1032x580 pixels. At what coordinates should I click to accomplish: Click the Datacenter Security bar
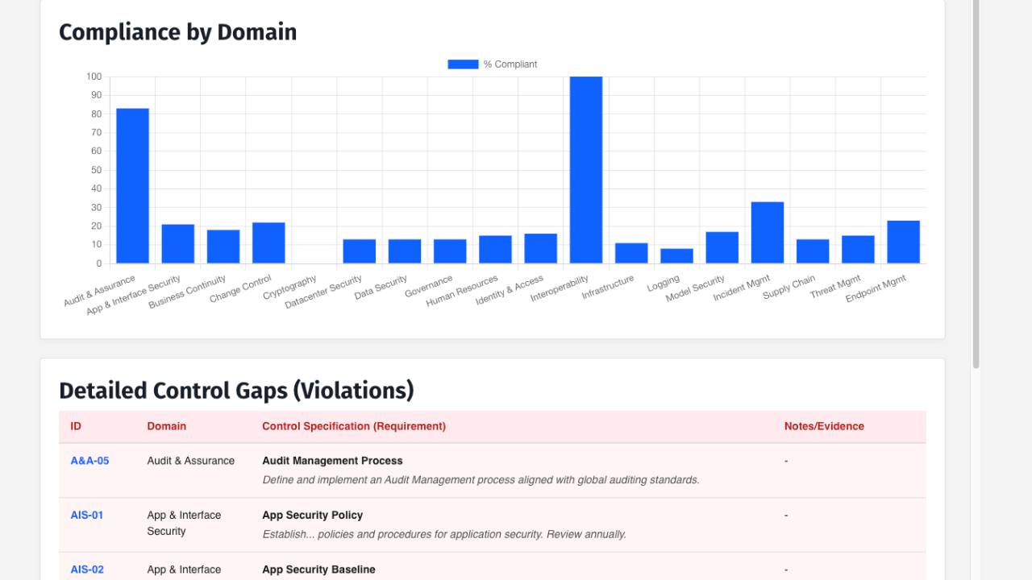[x=360, y=251]
